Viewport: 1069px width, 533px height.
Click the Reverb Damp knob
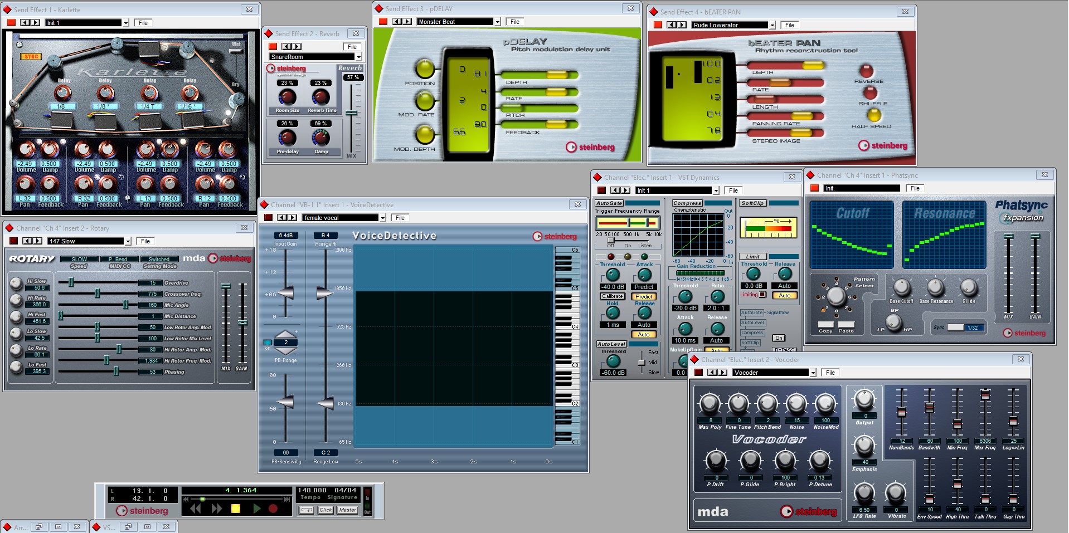[321, 138]
